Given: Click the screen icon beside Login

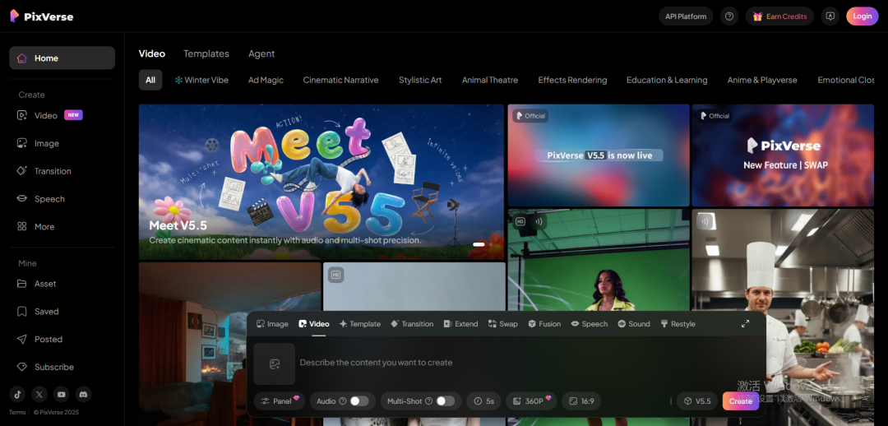Looking at the screenshot, I should tap(830, 16).
